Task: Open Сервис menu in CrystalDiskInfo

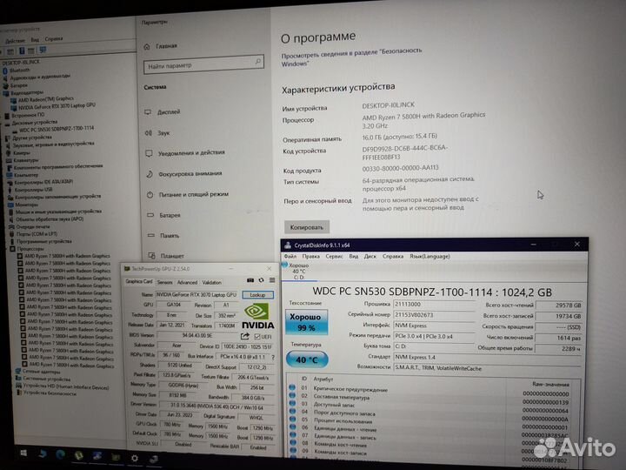Action: [334, 256]
